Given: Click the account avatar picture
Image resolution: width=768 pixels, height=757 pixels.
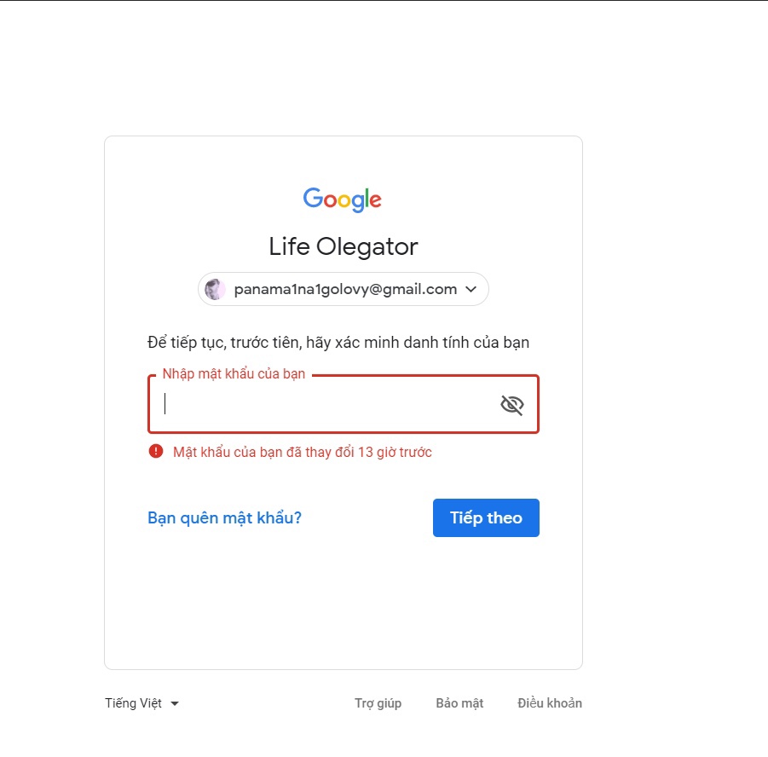Looking at the screenshot, I should (216, 289).
